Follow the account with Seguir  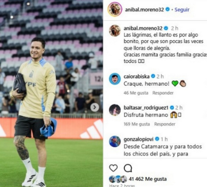182,10
